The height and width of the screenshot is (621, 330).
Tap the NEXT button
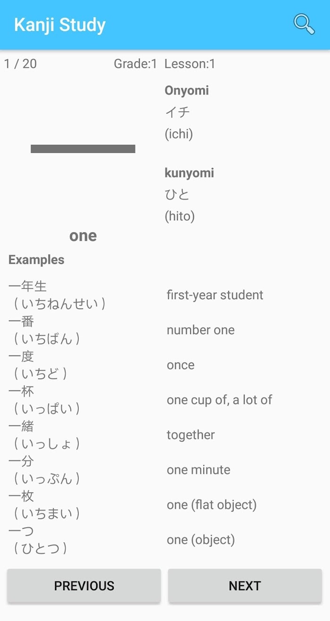(245, 586)
